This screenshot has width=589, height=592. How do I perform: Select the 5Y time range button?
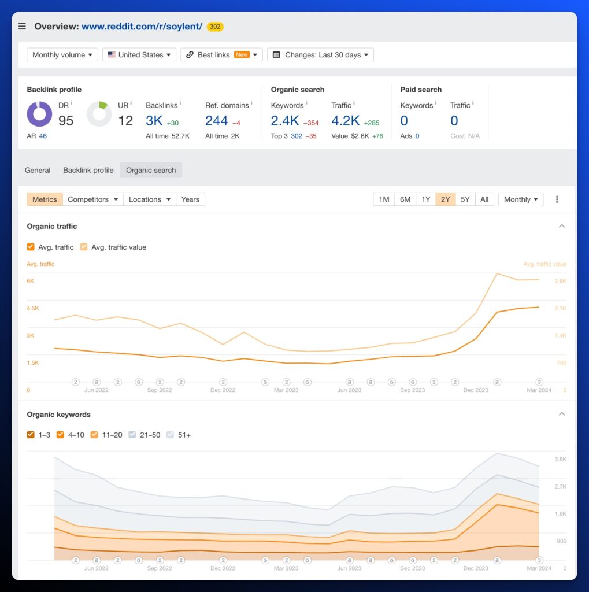pos(465,199)
